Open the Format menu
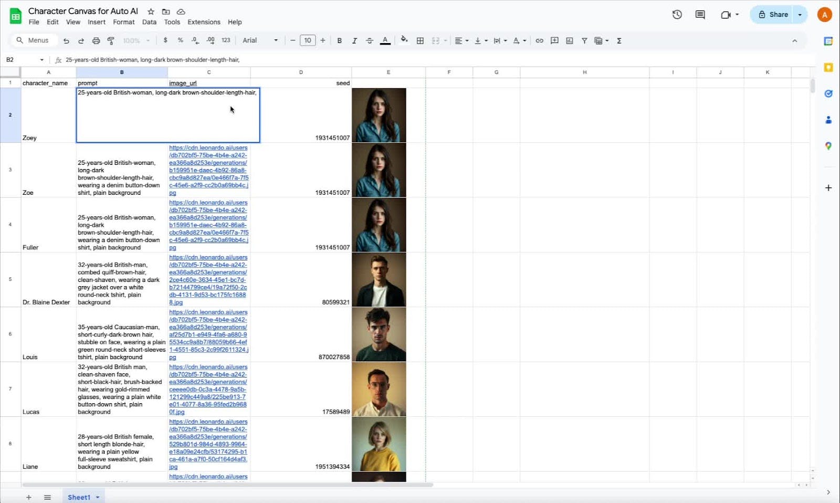The height and width of the screenshot is (503, 840). coord(123,22)
